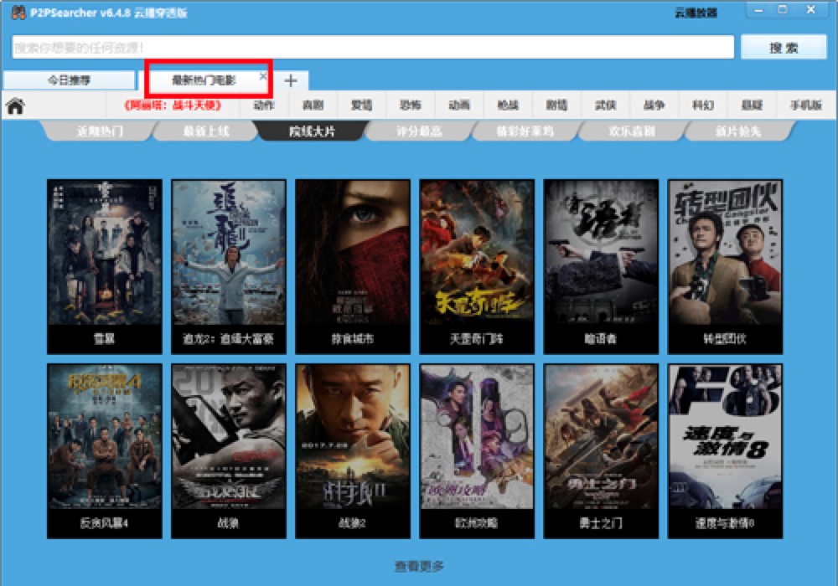Open the 欧洲攻略 movie poster
Viewport: 838px width, 586px height.
click(477, 451)
